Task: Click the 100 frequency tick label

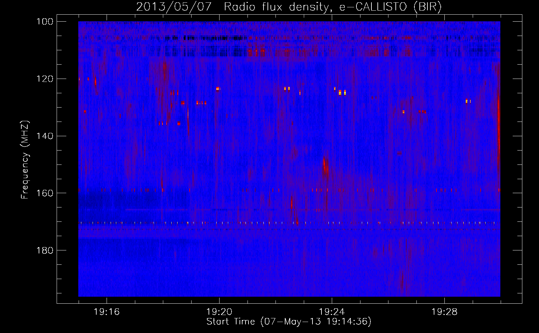Action: click(x=45, y=21)
